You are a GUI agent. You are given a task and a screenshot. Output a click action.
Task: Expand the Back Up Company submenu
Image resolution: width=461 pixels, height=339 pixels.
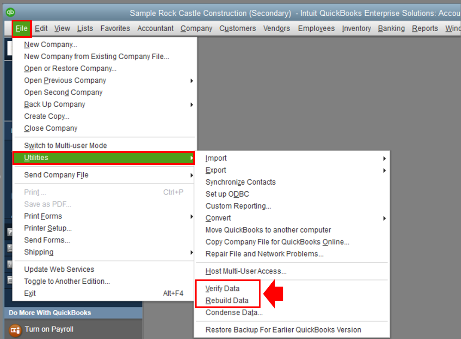coord(104,105)
